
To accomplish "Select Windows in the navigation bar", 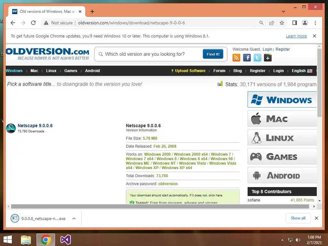I will pyautogui.click(x=14, y=71).
